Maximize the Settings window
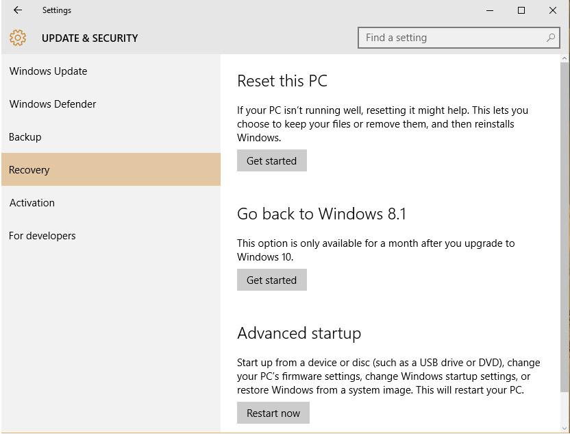570x434 pixels. 521,10
